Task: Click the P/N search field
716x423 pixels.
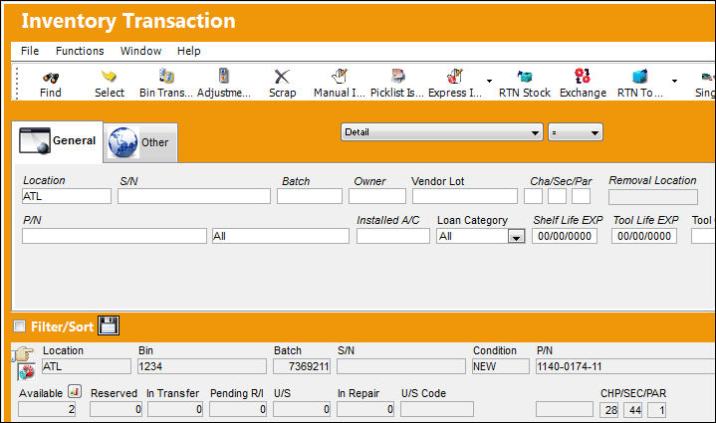Action: click(115, 236)
